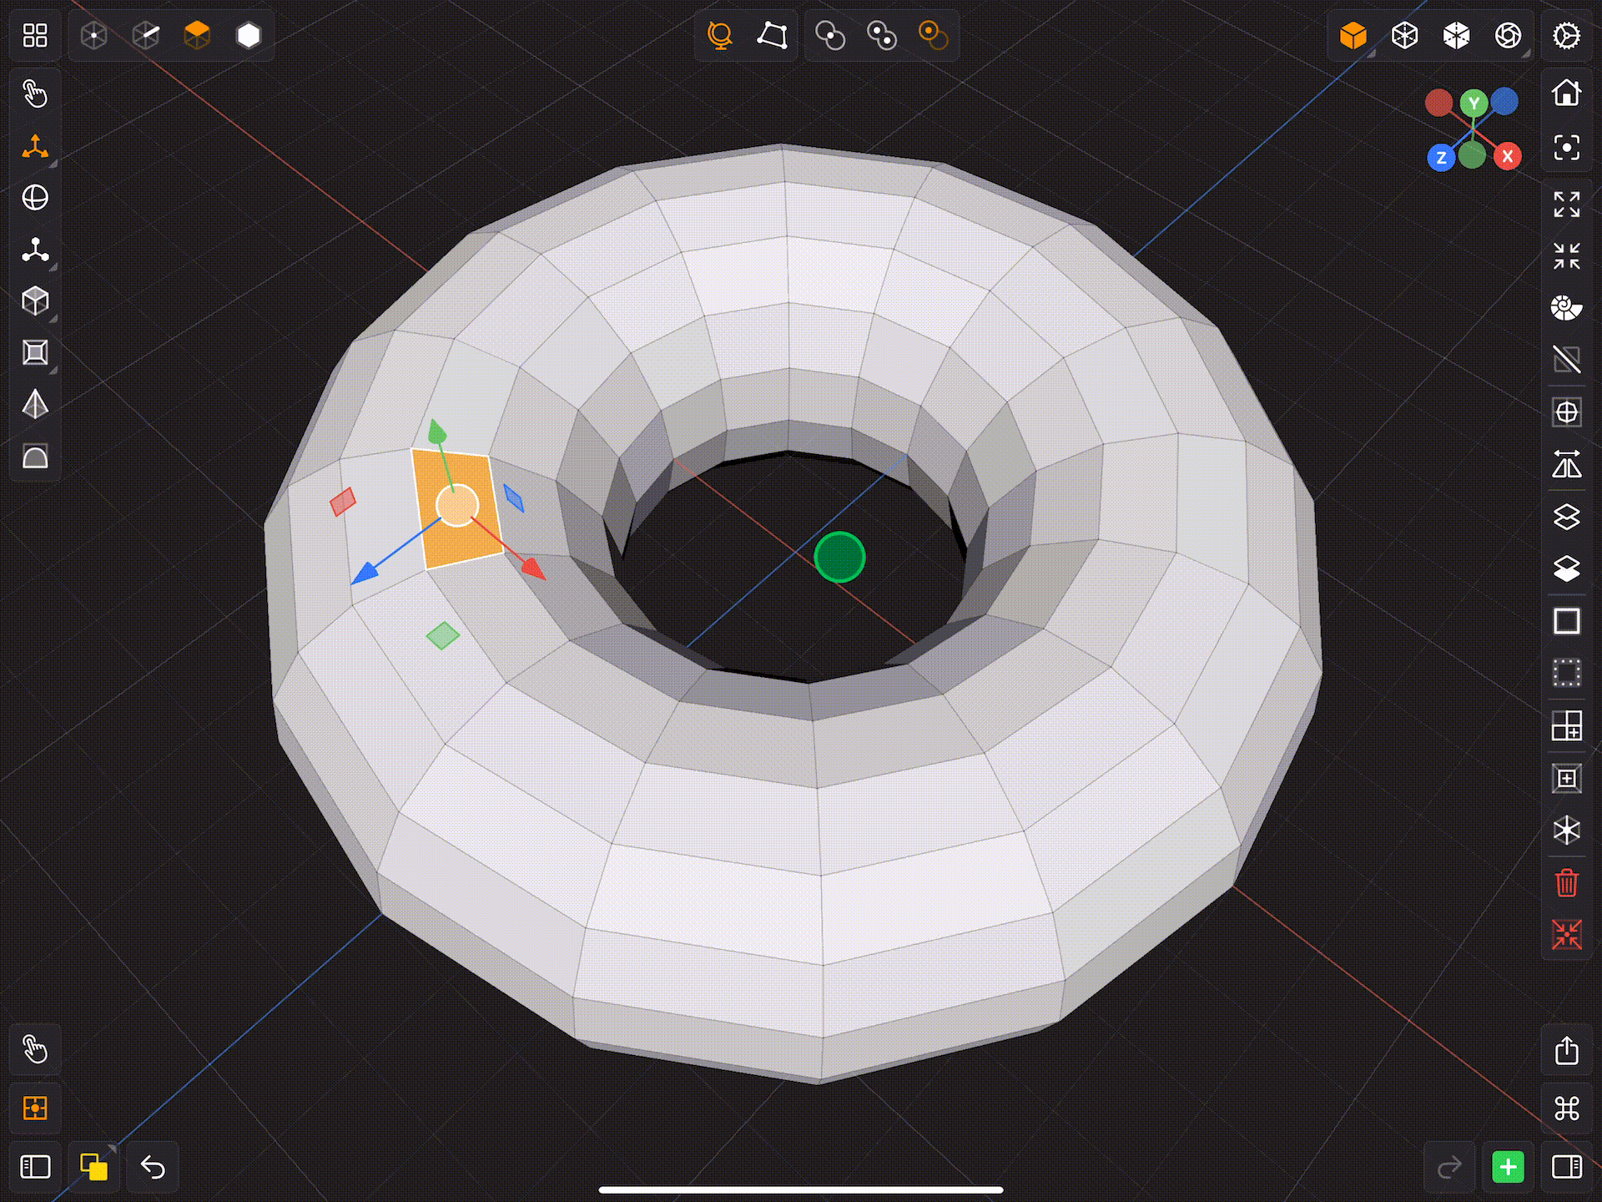The width and height of the screenshot is (1602, 1202).
Task: Toggle the globe orientation mode icon
Action: pos(720,35)
